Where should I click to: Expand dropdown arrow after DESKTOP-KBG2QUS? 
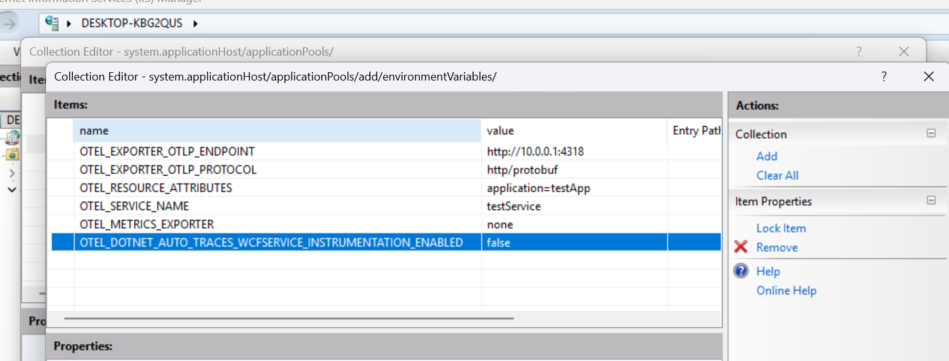click(x=196, y=24)
